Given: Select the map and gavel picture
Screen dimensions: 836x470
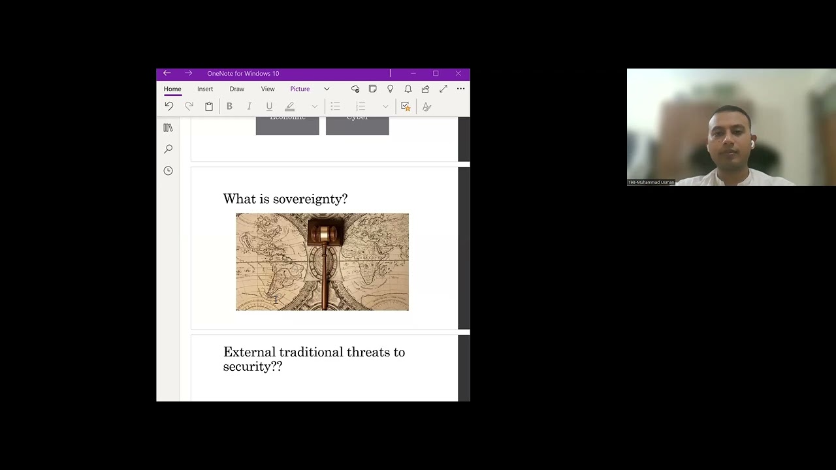Looking at the screenshot, I should tap(323, 262).
